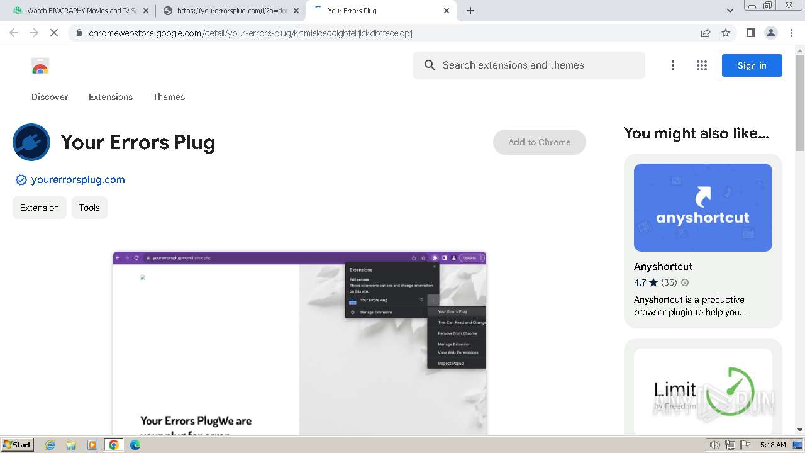The height and width of the screenshot is (453, 805).
Task: Open the Anyshortcut banner image
Action: click(x=703, y=208)
